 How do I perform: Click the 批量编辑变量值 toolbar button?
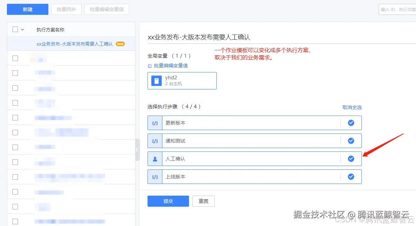(106, 9)
